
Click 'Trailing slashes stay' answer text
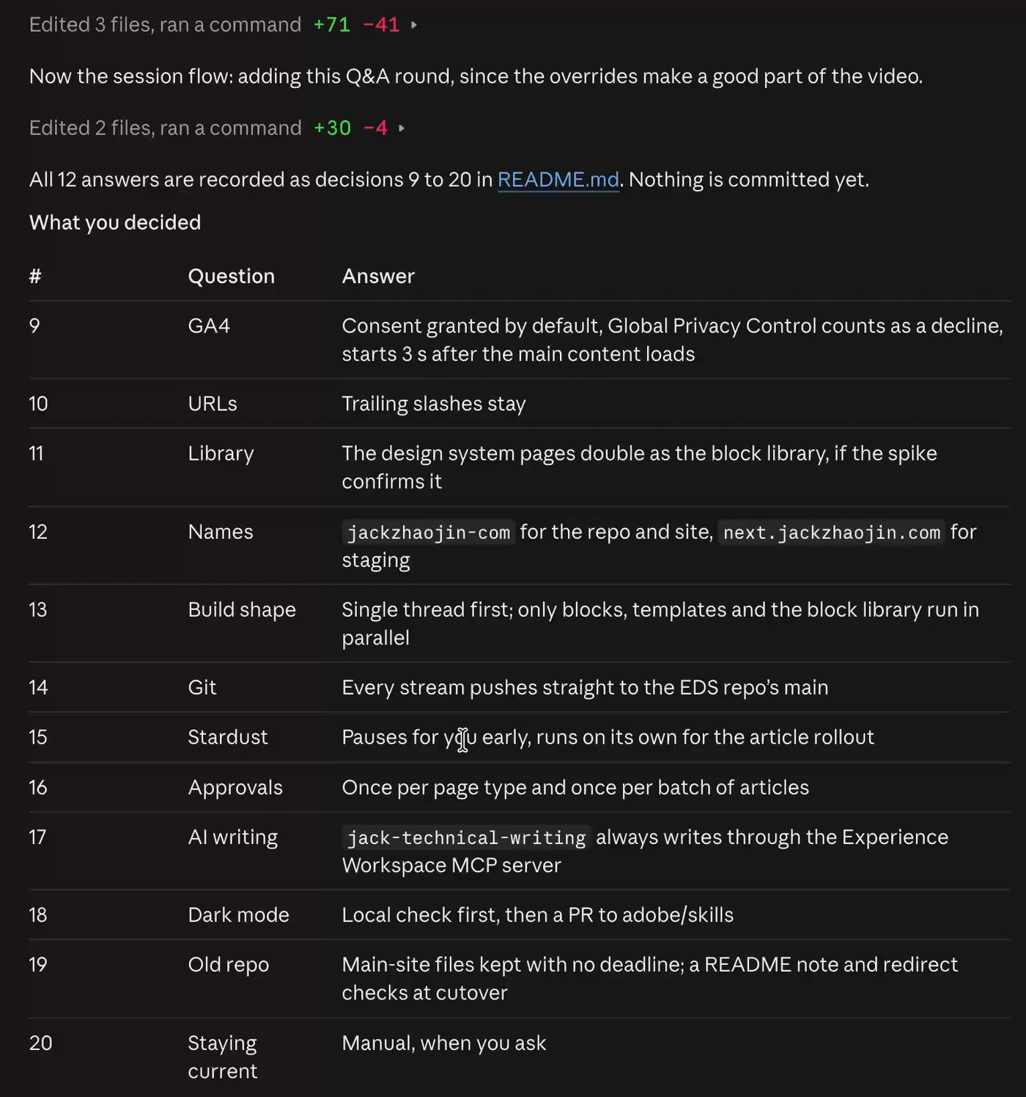(x=434, y=404)
